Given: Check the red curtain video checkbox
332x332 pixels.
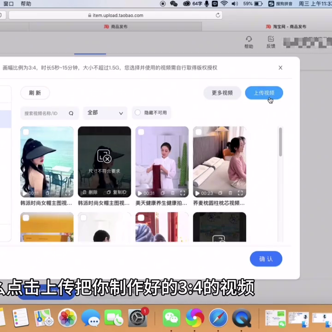Looking at the screenshot, I should click(x=141, y=218).
